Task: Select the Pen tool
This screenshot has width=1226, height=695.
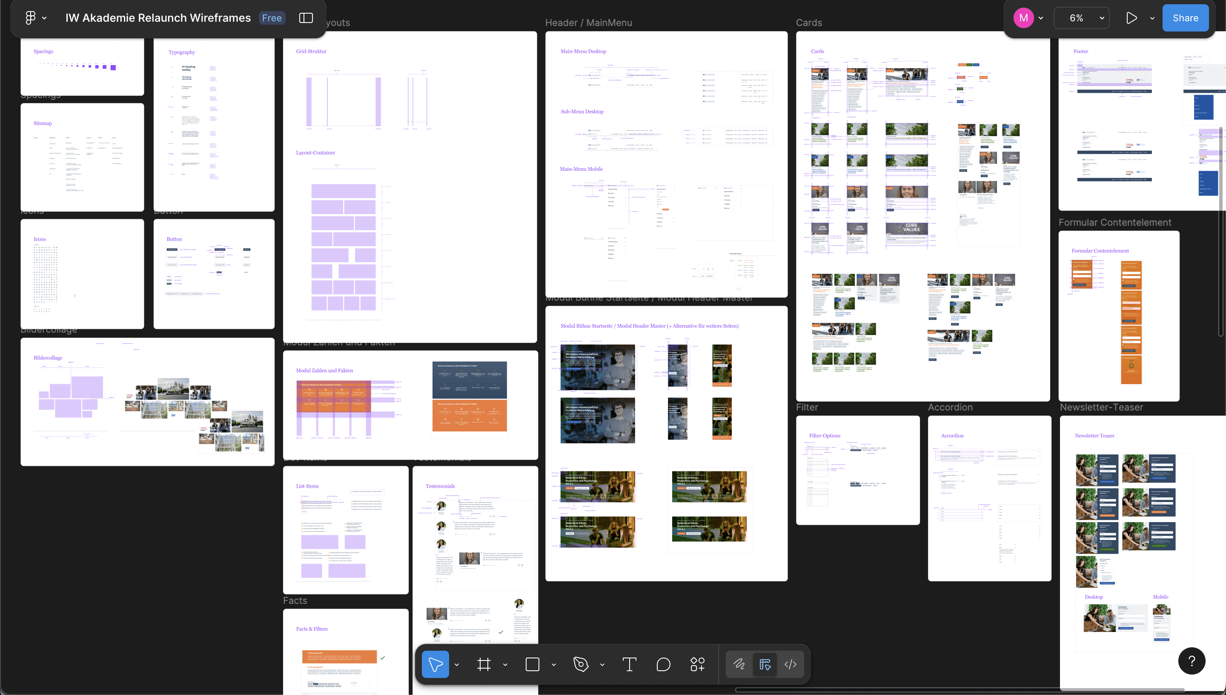Action: [x=581, y=664]
